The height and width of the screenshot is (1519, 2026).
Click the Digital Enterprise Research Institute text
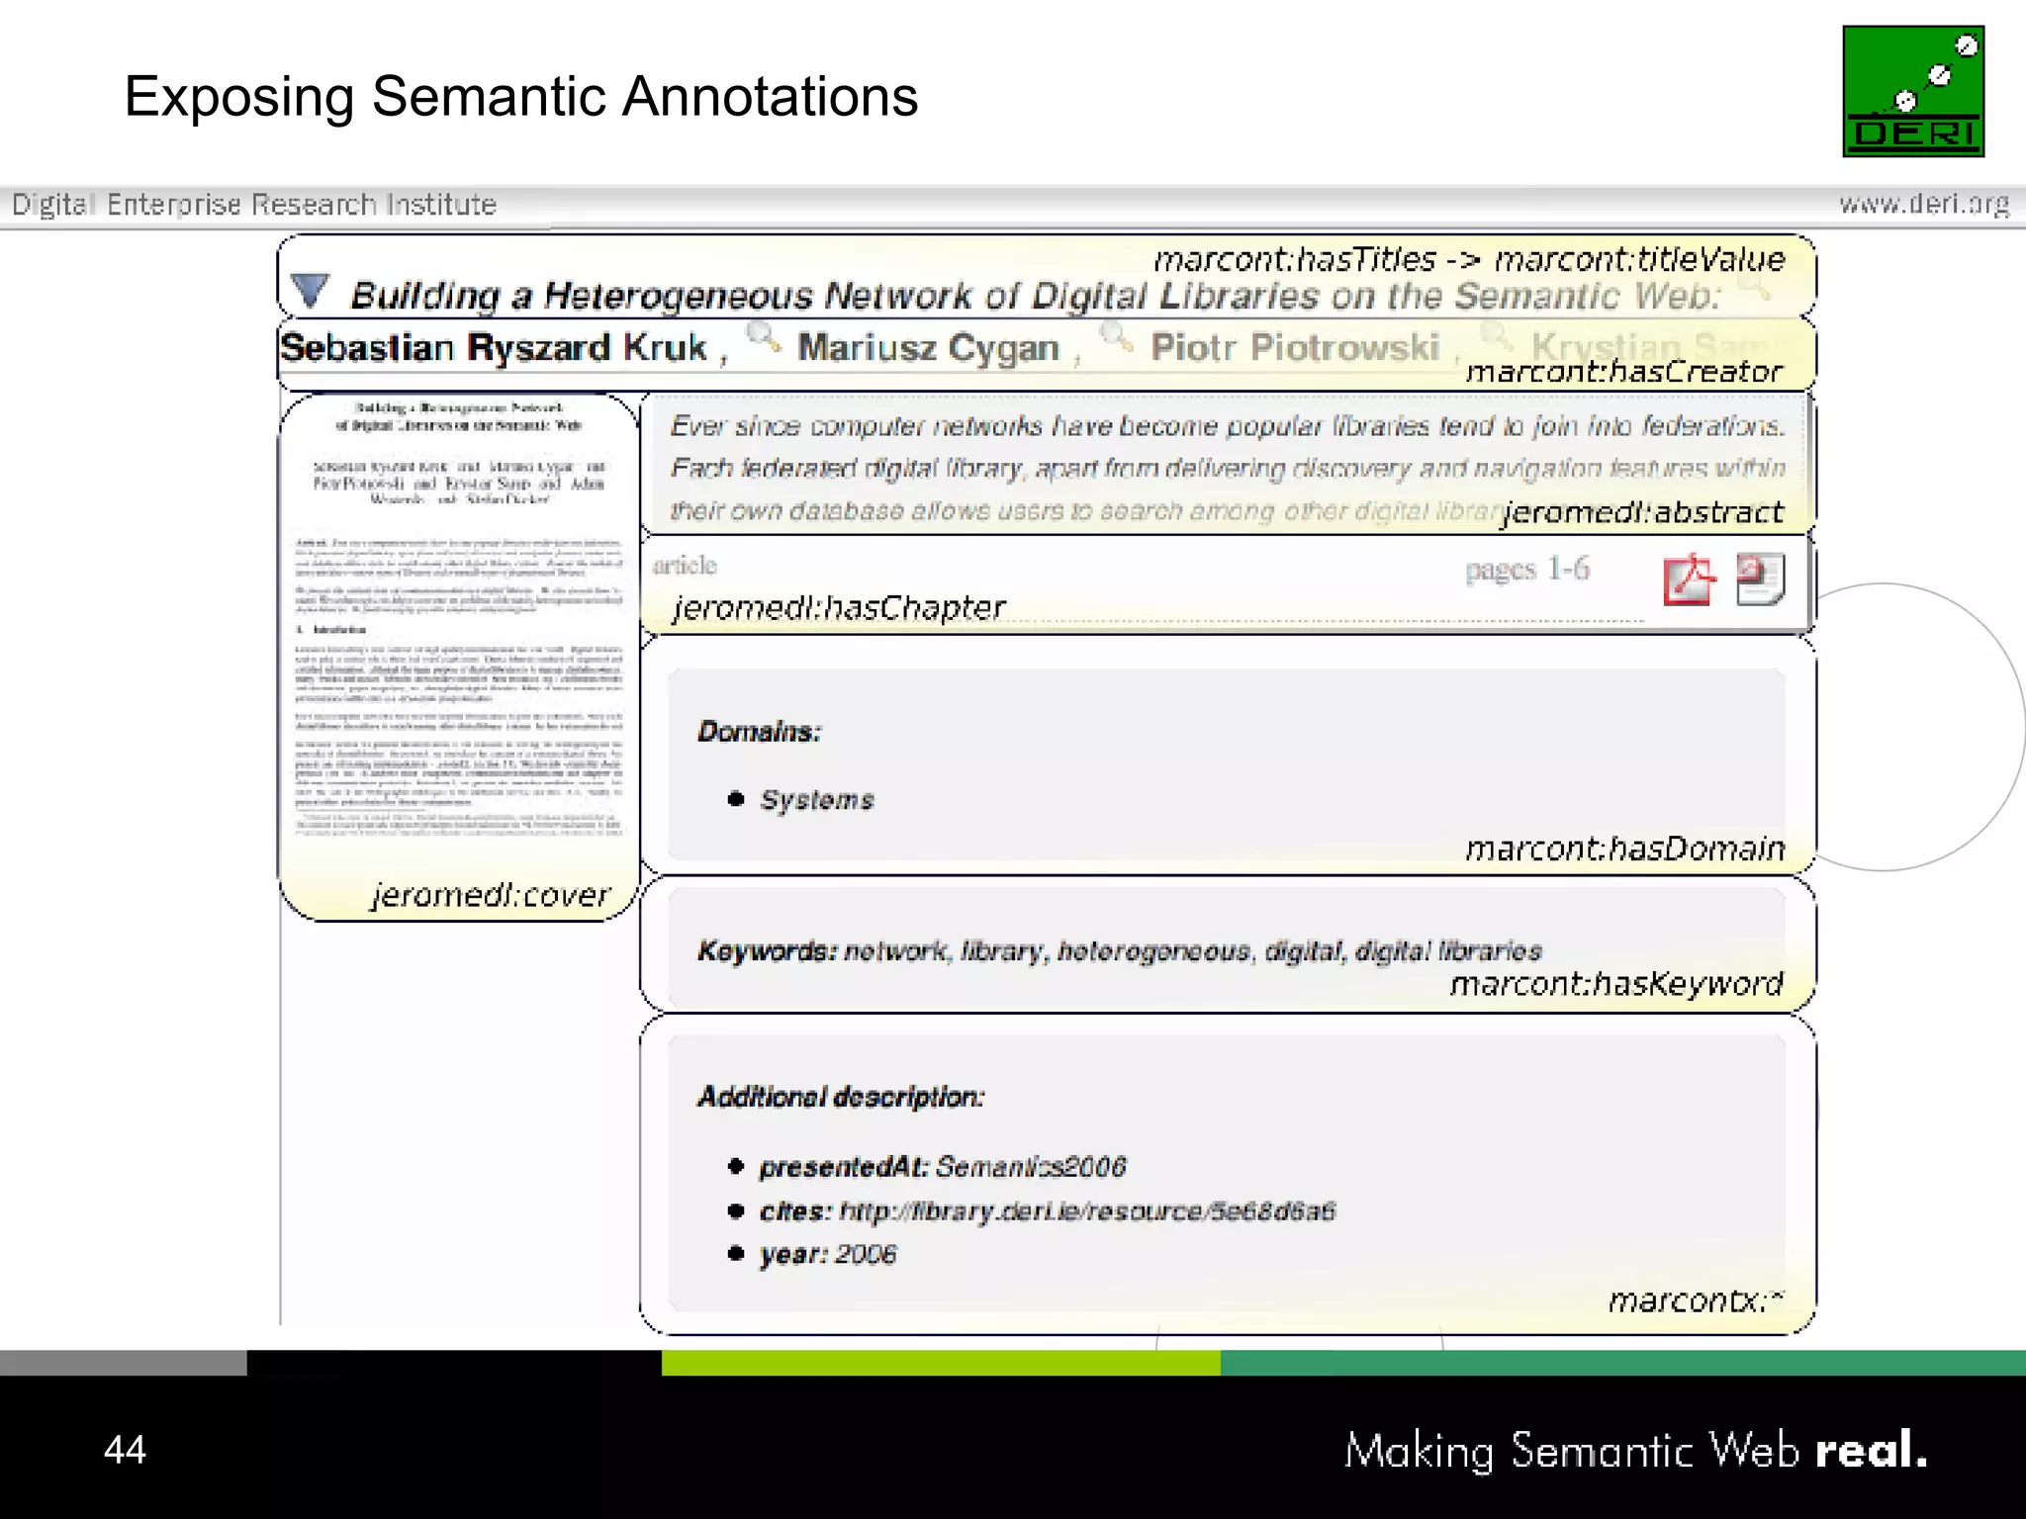tap(254, 204)
